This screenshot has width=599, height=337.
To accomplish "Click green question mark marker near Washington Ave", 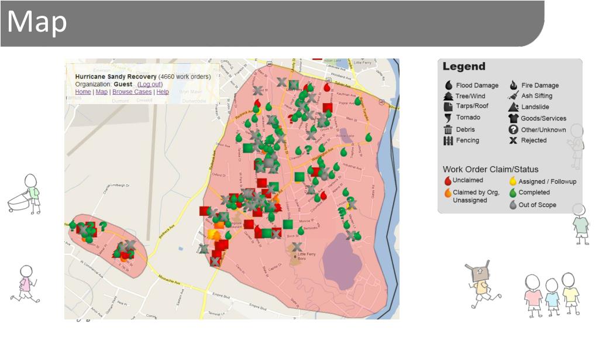I will click(308, 150).
